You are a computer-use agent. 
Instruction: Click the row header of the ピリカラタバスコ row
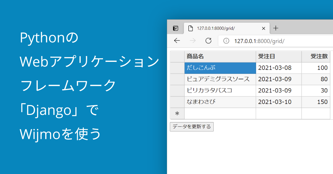click(x=177, y=91)
